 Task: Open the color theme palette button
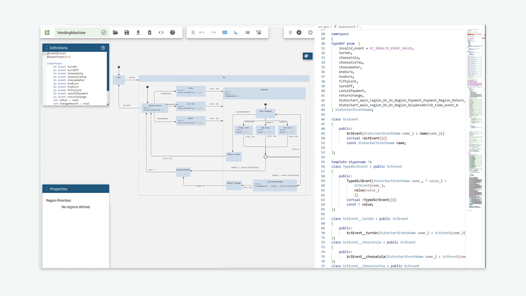coord(307,56)
